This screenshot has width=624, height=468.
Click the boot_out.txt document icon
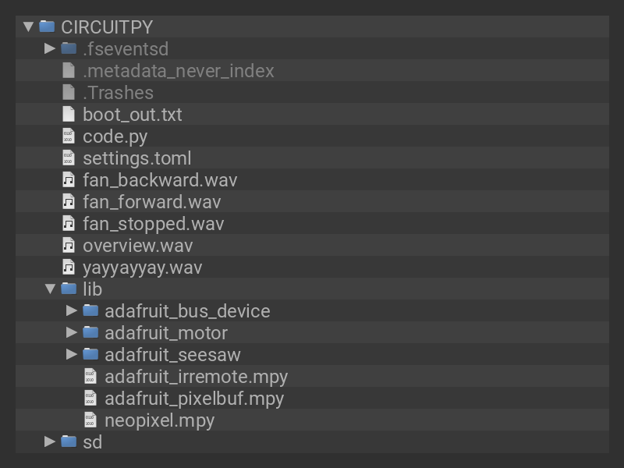(69, 114)
